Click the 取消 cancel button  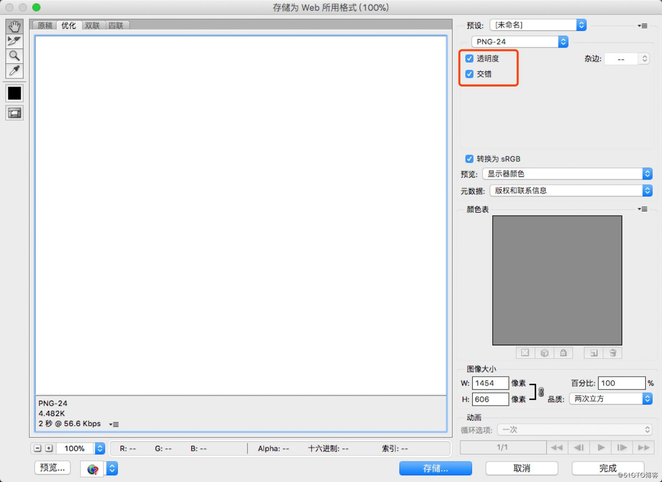coord(522,468)
